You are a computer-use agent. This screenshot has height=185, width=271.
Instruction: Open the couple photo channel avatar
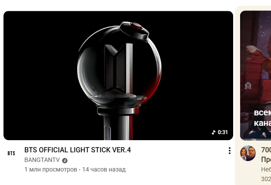[x=248, y=153]
